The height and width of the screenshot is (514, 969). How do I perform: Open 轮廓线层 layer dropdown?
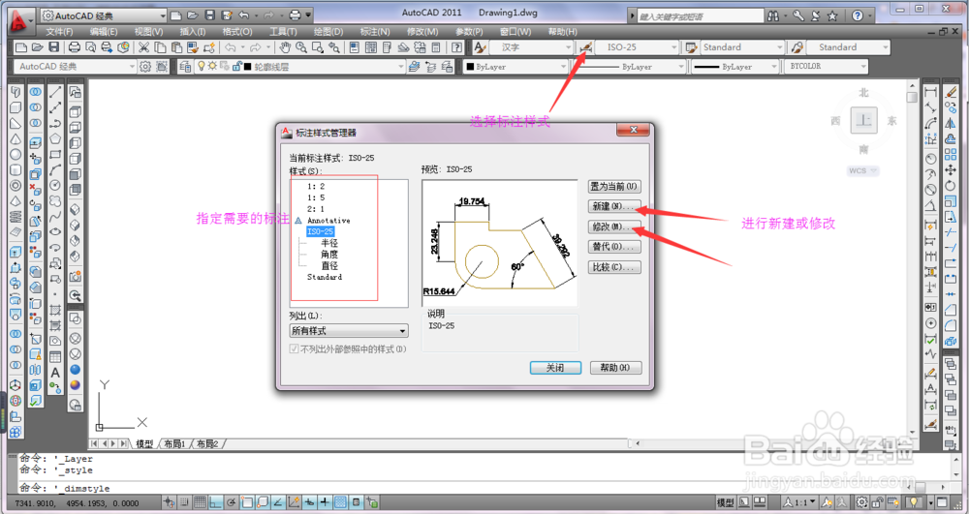coord(299,67)
